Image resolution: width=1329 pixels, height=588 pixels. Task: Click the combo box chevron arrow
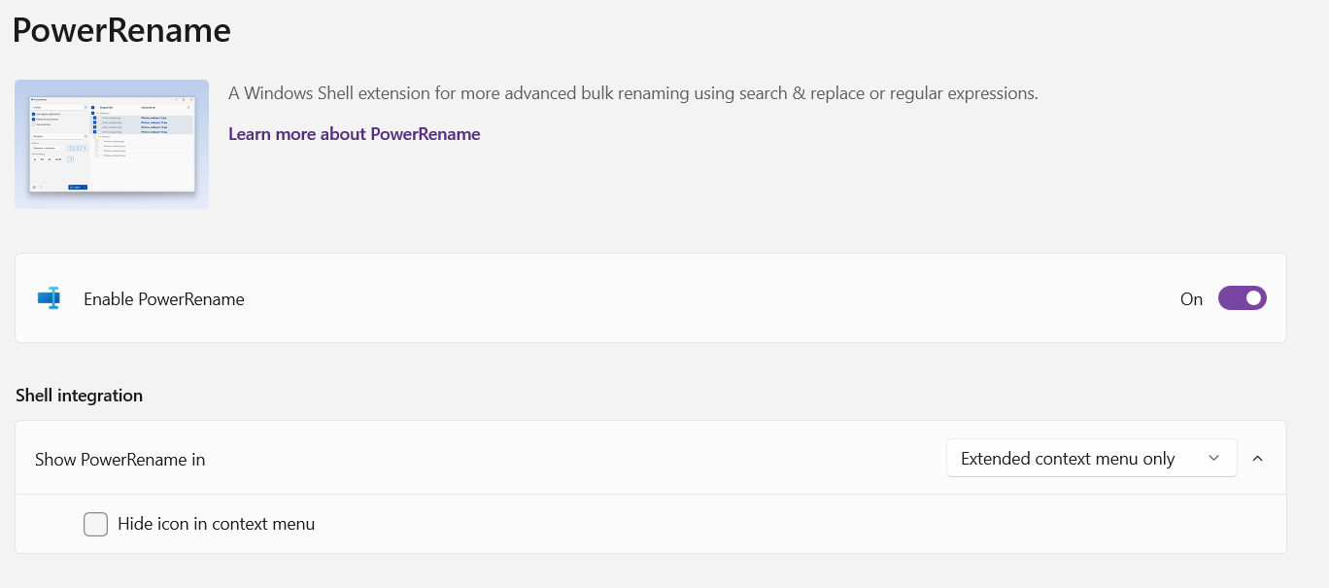click(1212, 458)
